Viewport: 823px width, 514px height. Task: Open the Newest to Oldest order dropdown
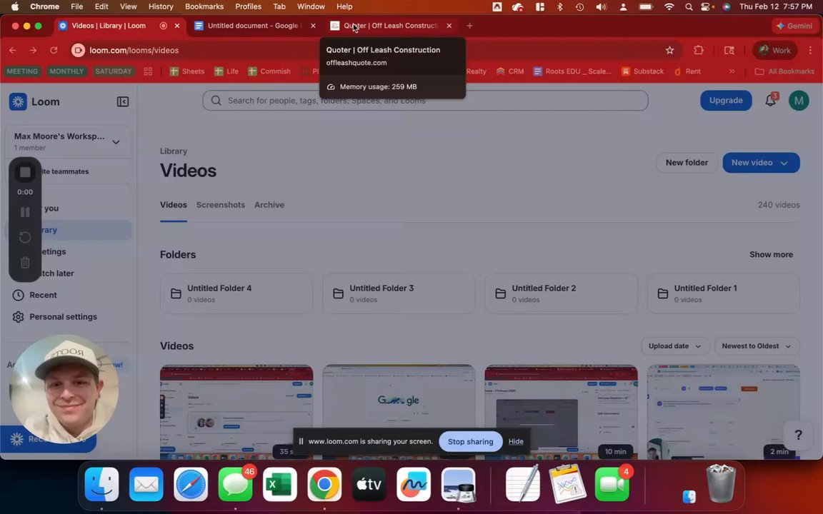(x=757, y=346)
